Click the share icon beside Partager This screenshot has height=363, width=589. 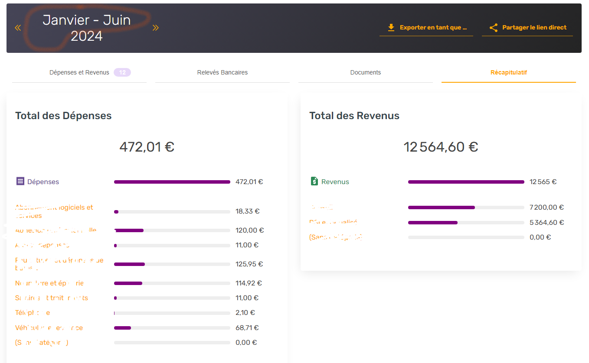(494, 28)
